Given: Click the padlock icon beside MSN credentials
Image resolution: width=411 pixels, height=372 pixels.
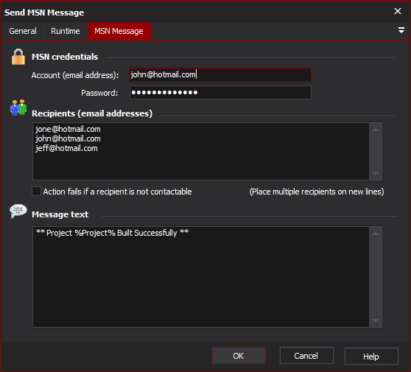Looking at the screenshot, I should tap(18, 57).
